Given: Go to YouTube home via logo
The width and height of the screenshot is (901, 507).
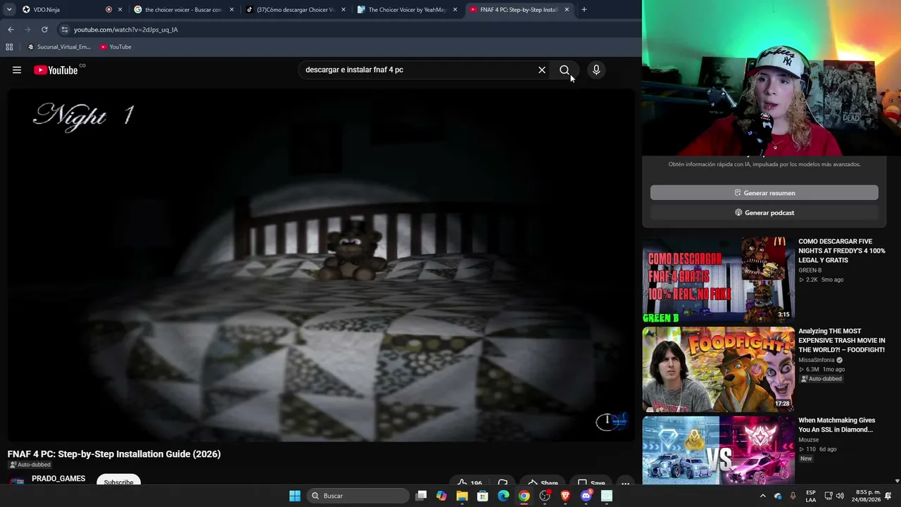Looking at the screenshot, I should (x=56, y=70).
